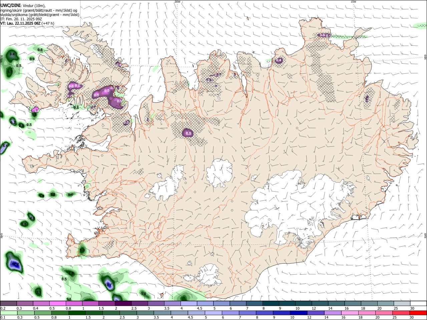Screen dimensions: 427x320
Task: Click the 6.2 rain cell value
Action: [13, 123]
